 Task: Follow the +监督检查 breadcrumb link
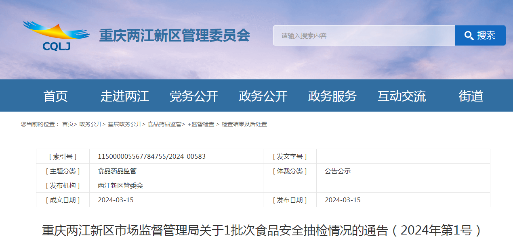[x=201, y=124]
